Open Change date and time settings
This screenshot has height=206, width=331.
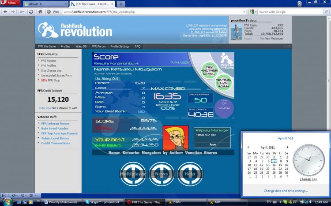point(286,191)
